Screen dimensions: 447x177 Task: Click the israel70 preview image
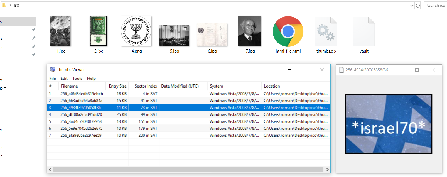(389, 124)
